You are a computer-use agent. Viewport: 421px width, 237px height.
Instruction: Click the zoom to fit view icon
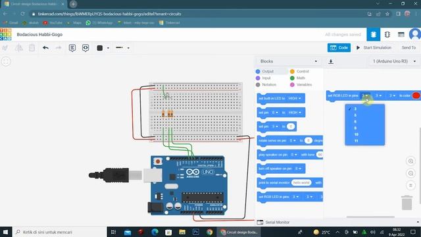click(6, 61)
